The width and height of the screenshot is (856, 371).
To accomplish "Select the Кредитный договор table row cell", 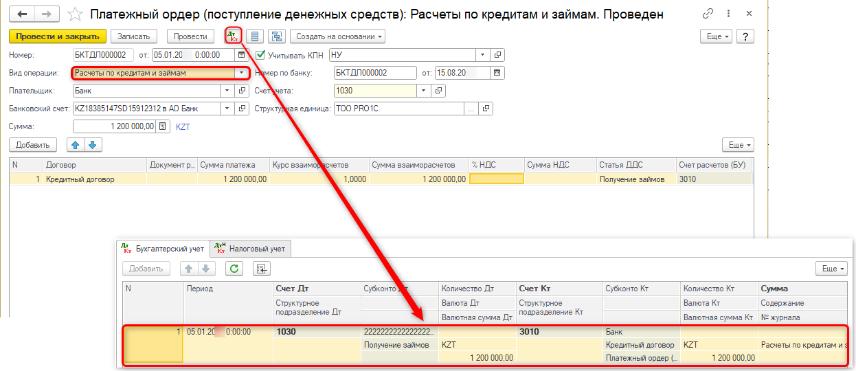I will [x=95, y=179].
